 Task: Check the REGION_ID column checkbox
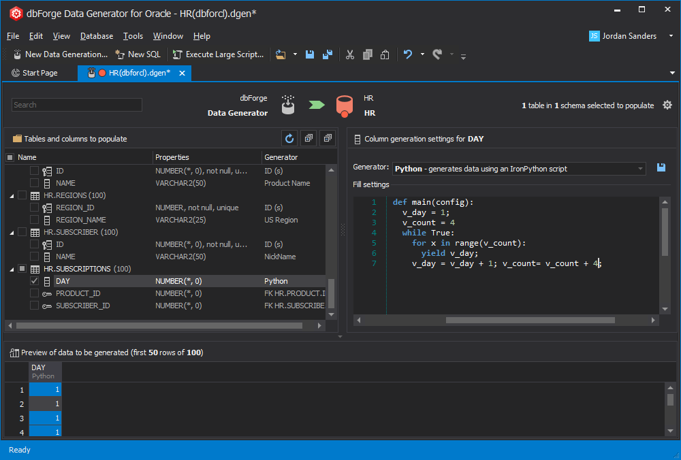point(34,208)
